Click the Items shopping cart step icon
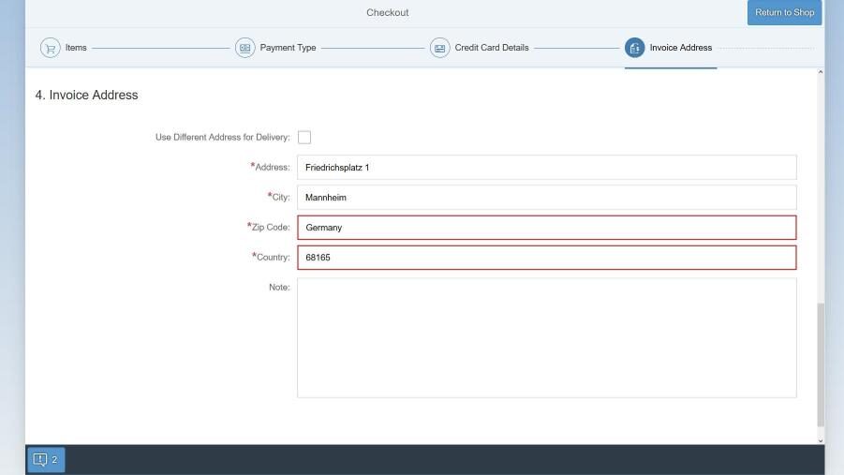The width and height of the screenshot is (844, 475). click(x=50, y=48)
